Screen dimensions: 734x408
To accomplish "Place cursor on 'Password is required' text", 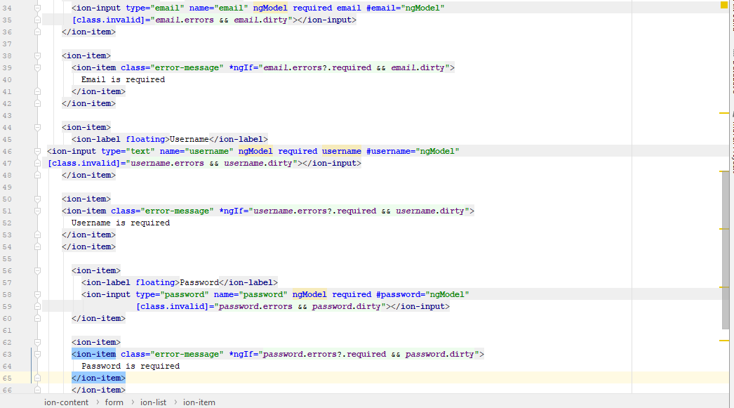I will [130, 366].
